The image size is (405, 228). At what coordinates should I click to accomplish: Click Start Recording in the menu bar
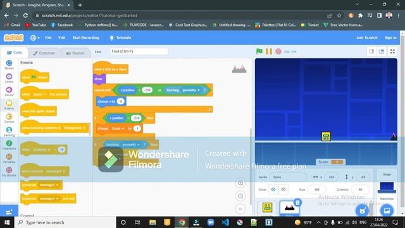pos(85,38)
